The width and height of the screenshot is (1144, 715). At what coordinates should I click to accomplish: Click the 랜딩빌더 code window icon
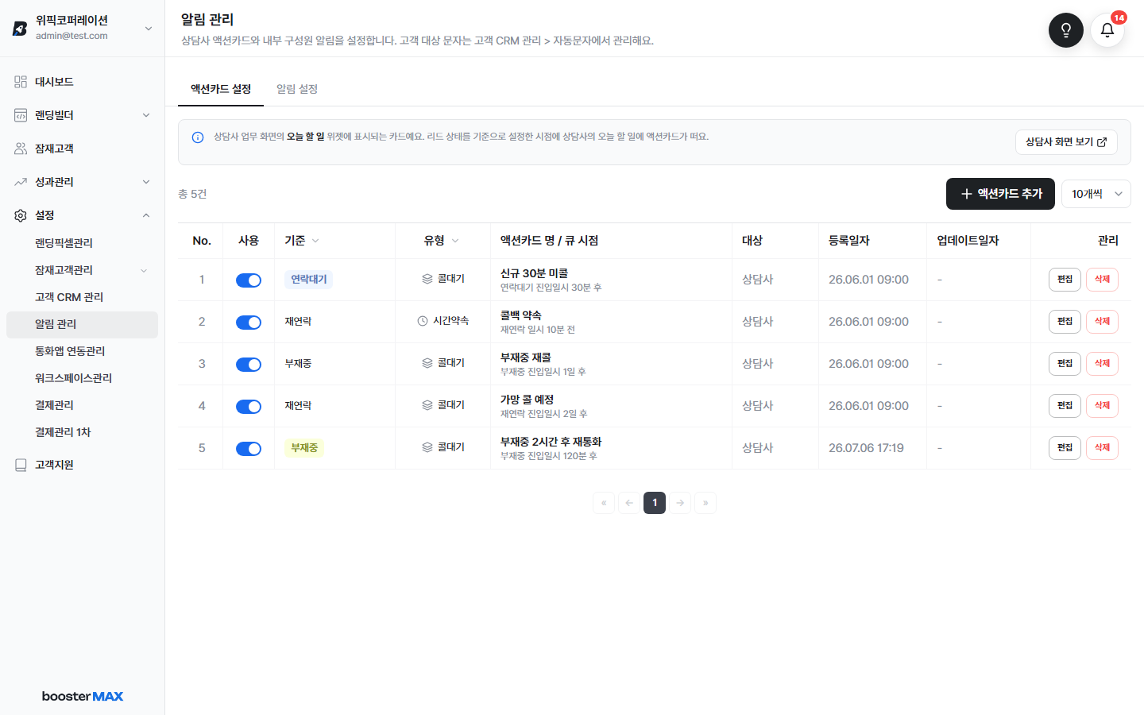21,115
